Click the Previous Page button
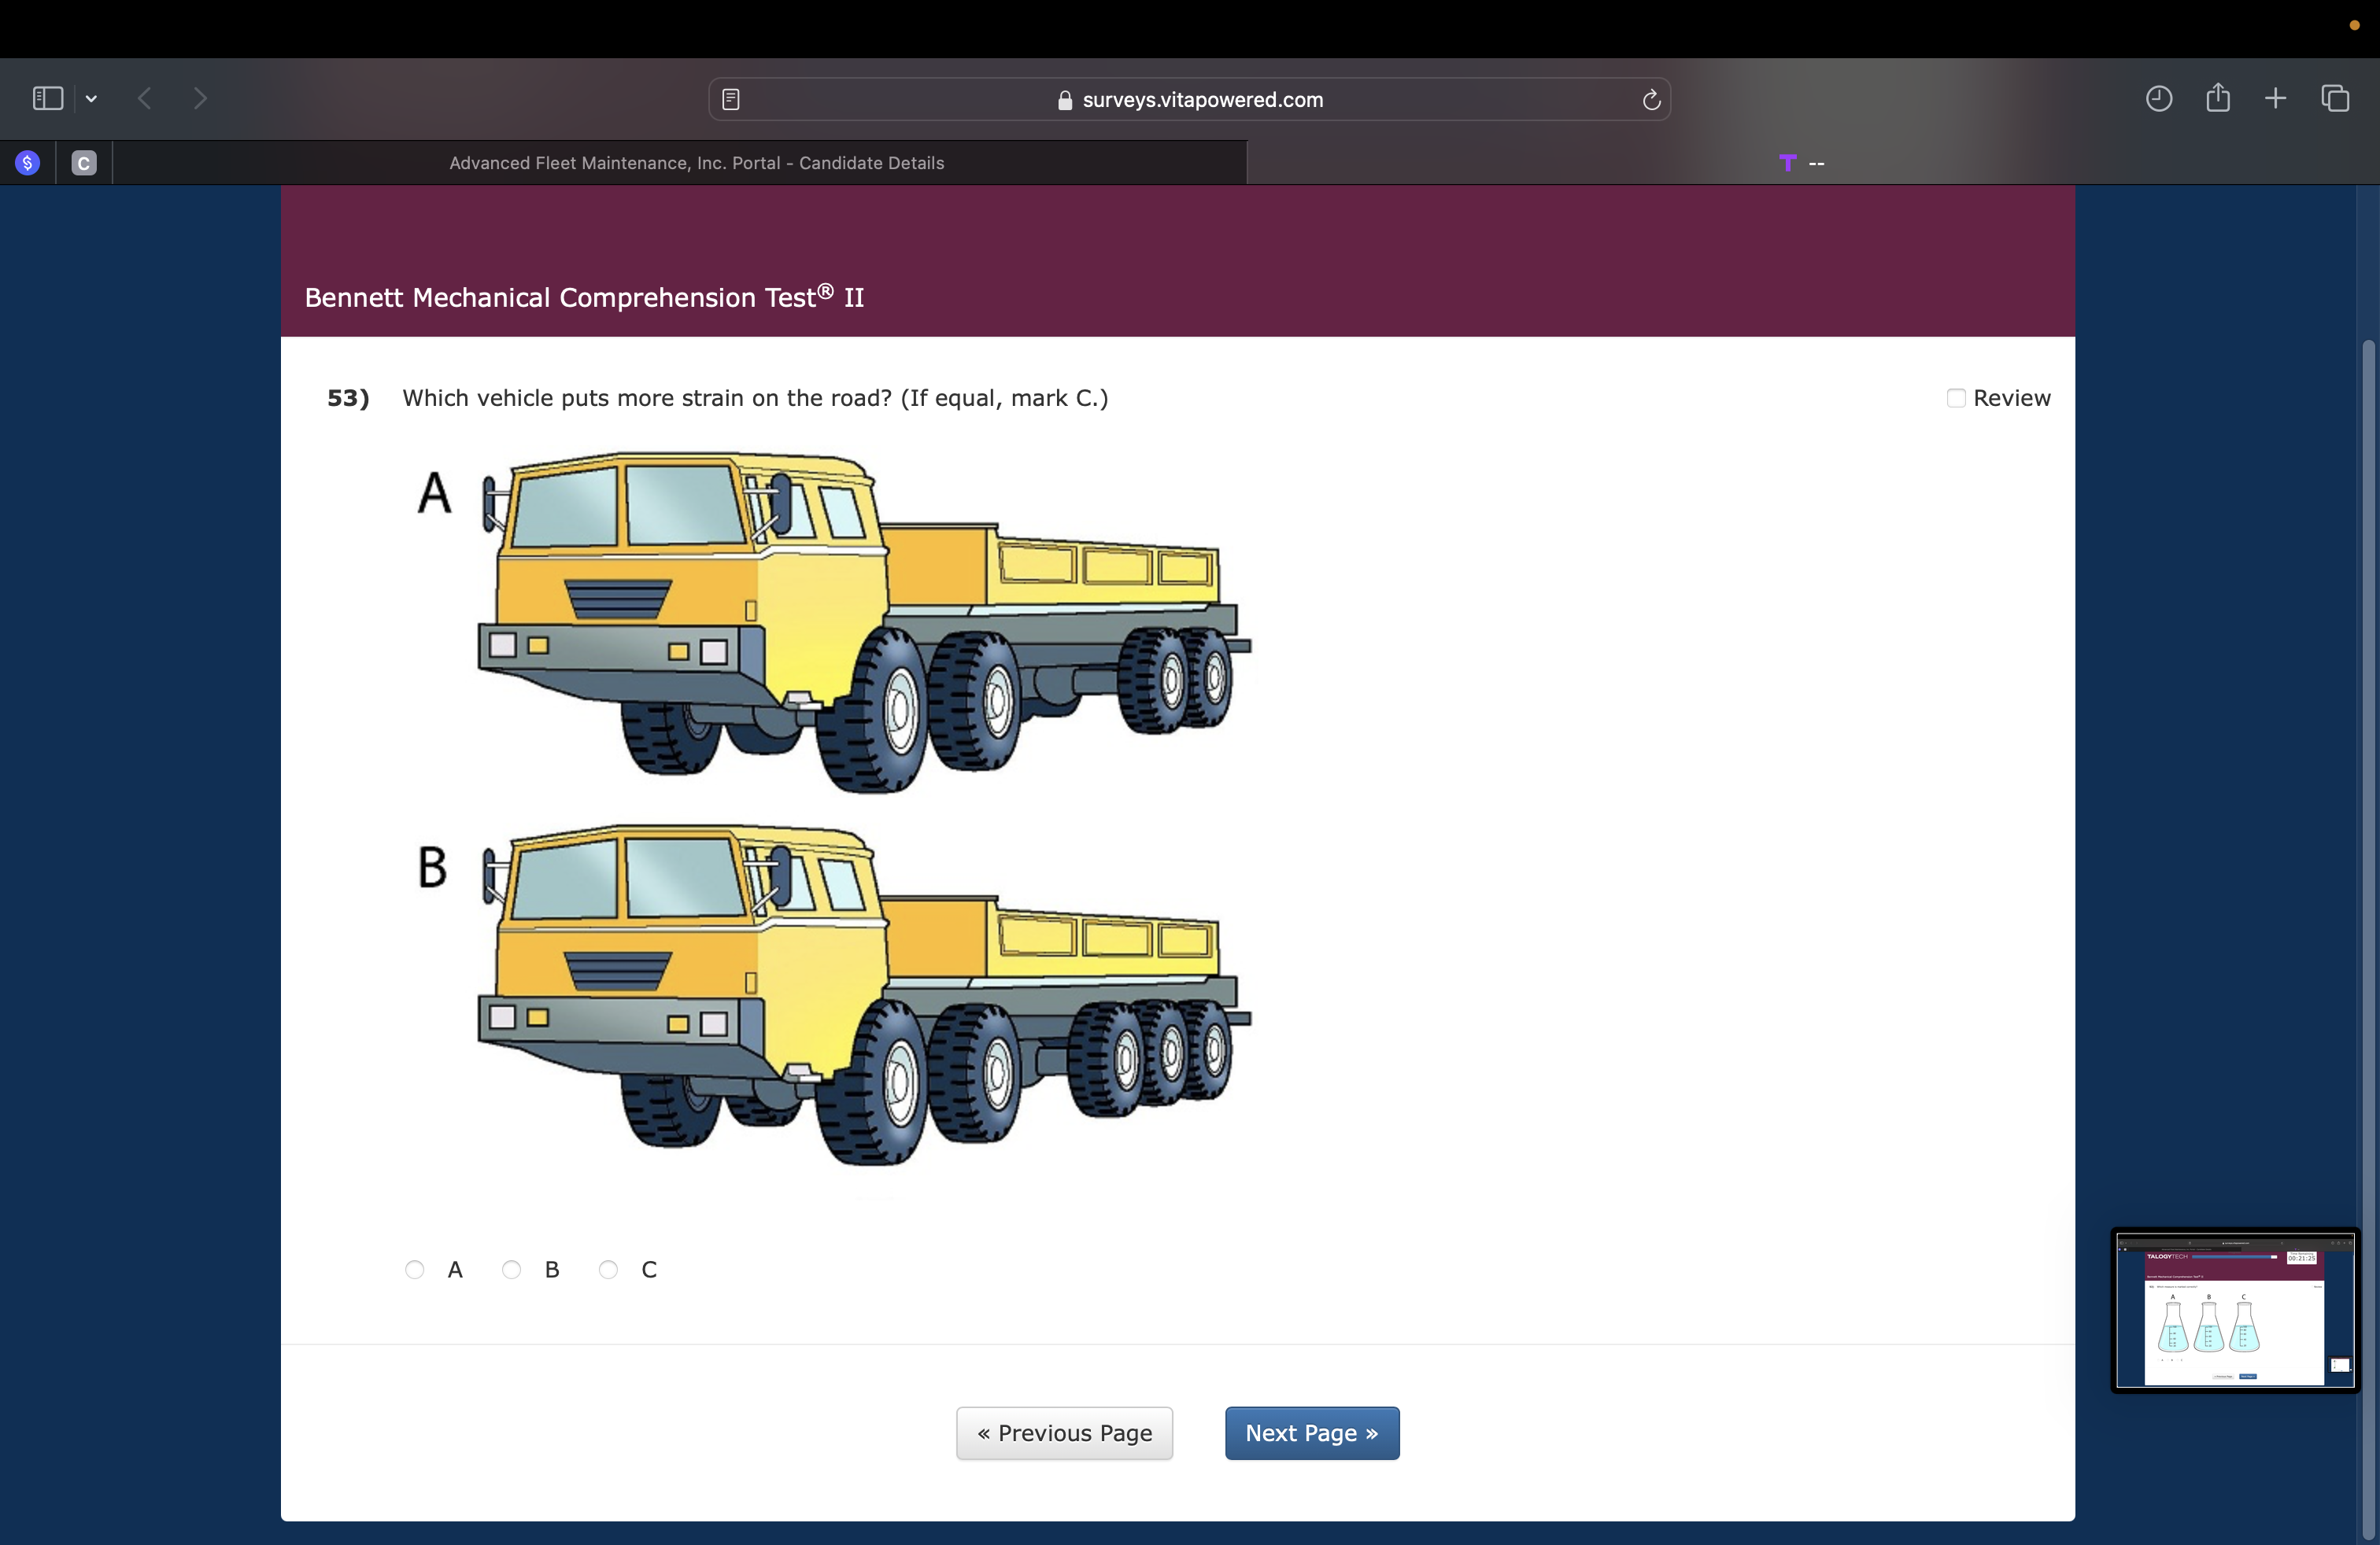The image size is (2380, 1545). tap(1064, 1433)
